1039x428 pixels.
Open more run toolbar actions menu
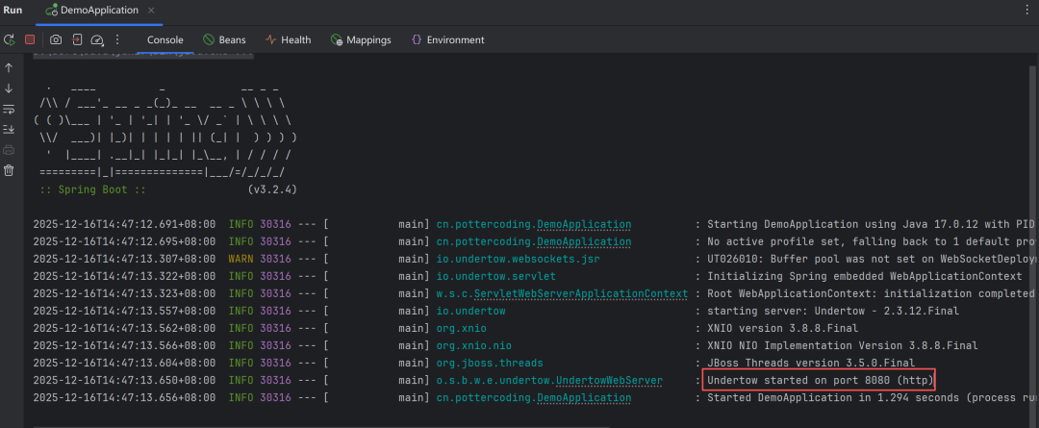[x=117, y=39]
